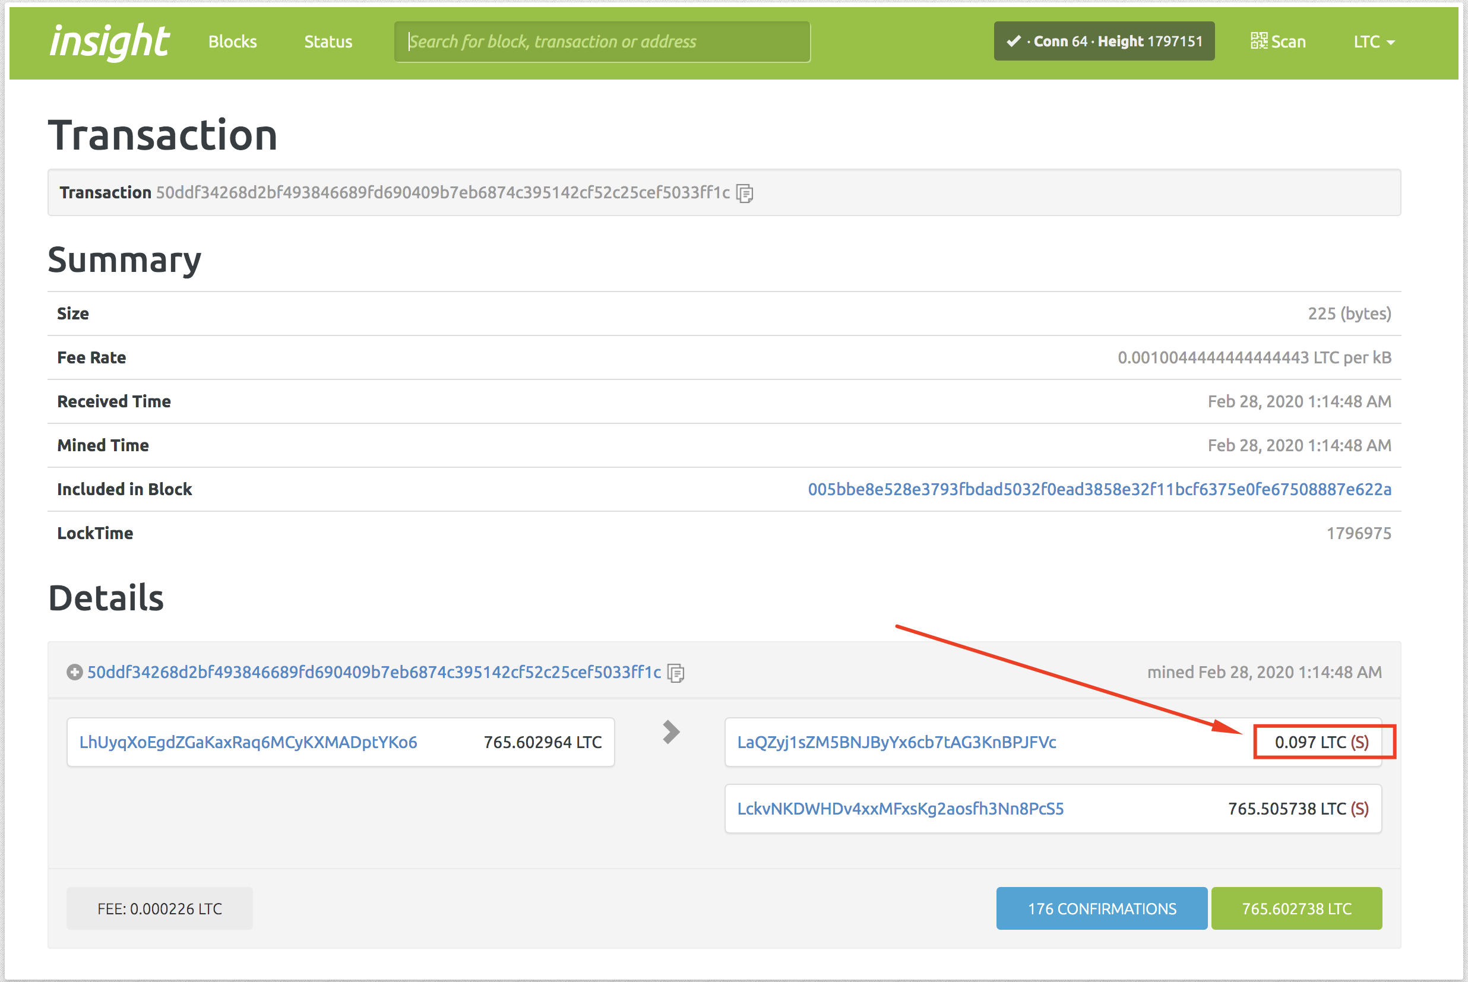Expand transaction details with the plus icon

74,673
